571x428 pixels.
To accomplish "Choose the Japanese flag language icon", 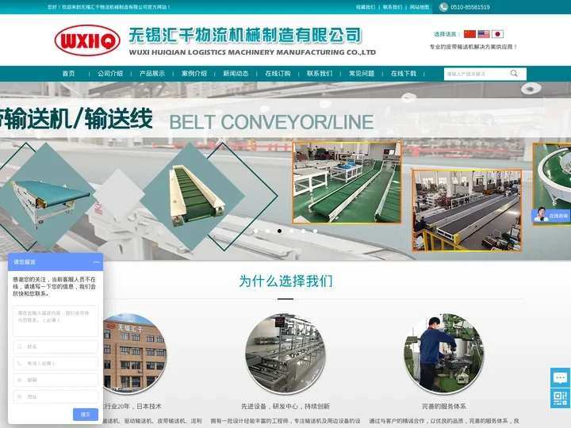I will [x=497, y=34].
